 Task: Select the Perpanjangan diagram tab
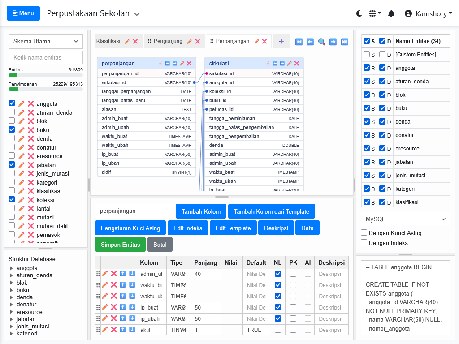pos(233,41)
